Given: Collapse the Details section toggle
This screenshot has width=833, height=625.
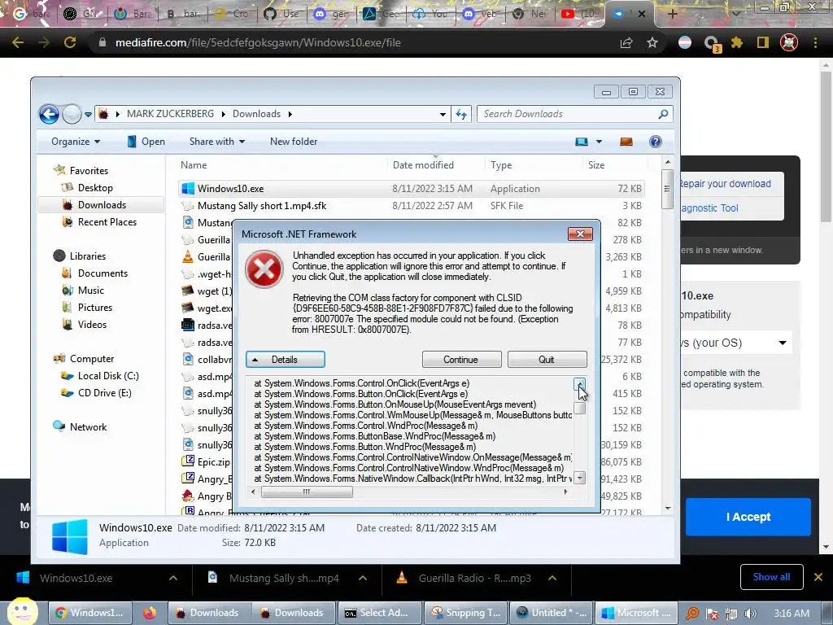Looking at the screenshot, I should (x=286, y=359).
